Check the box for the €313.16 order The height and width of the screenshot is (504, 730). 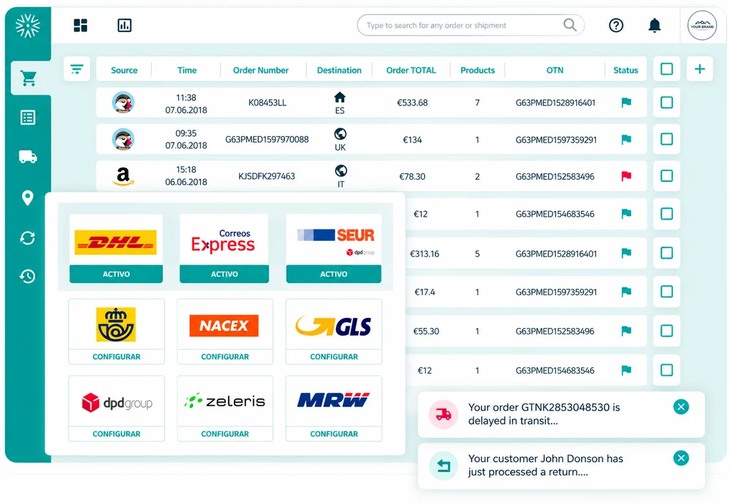667,253
